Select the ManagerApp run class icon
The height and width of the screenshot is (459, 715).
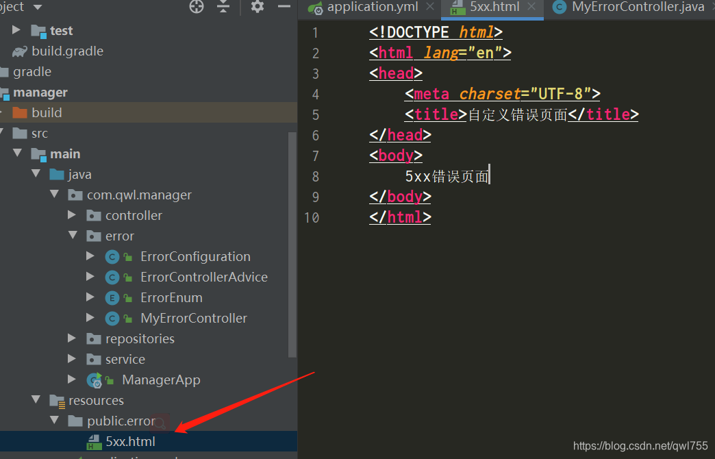[94, 379]
